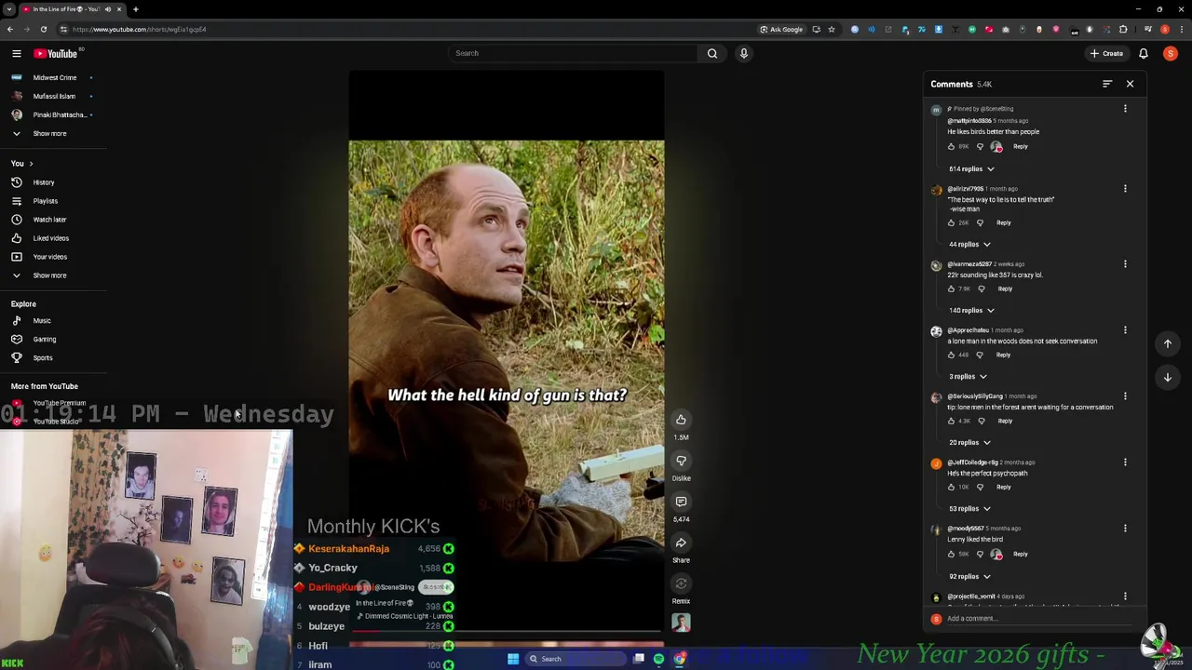Open Mufassil Islam channel subscription
The image size is (1192, 670).
53,96
